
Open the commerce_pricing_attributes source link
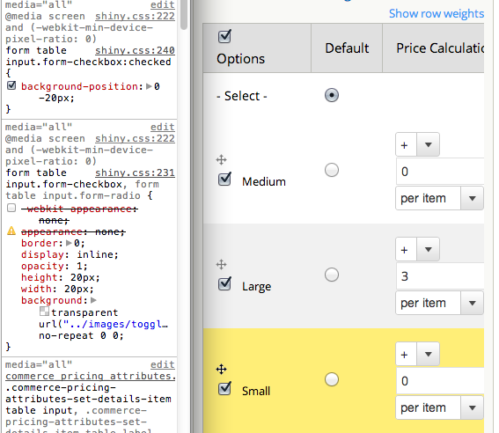[x=91, y=376]
